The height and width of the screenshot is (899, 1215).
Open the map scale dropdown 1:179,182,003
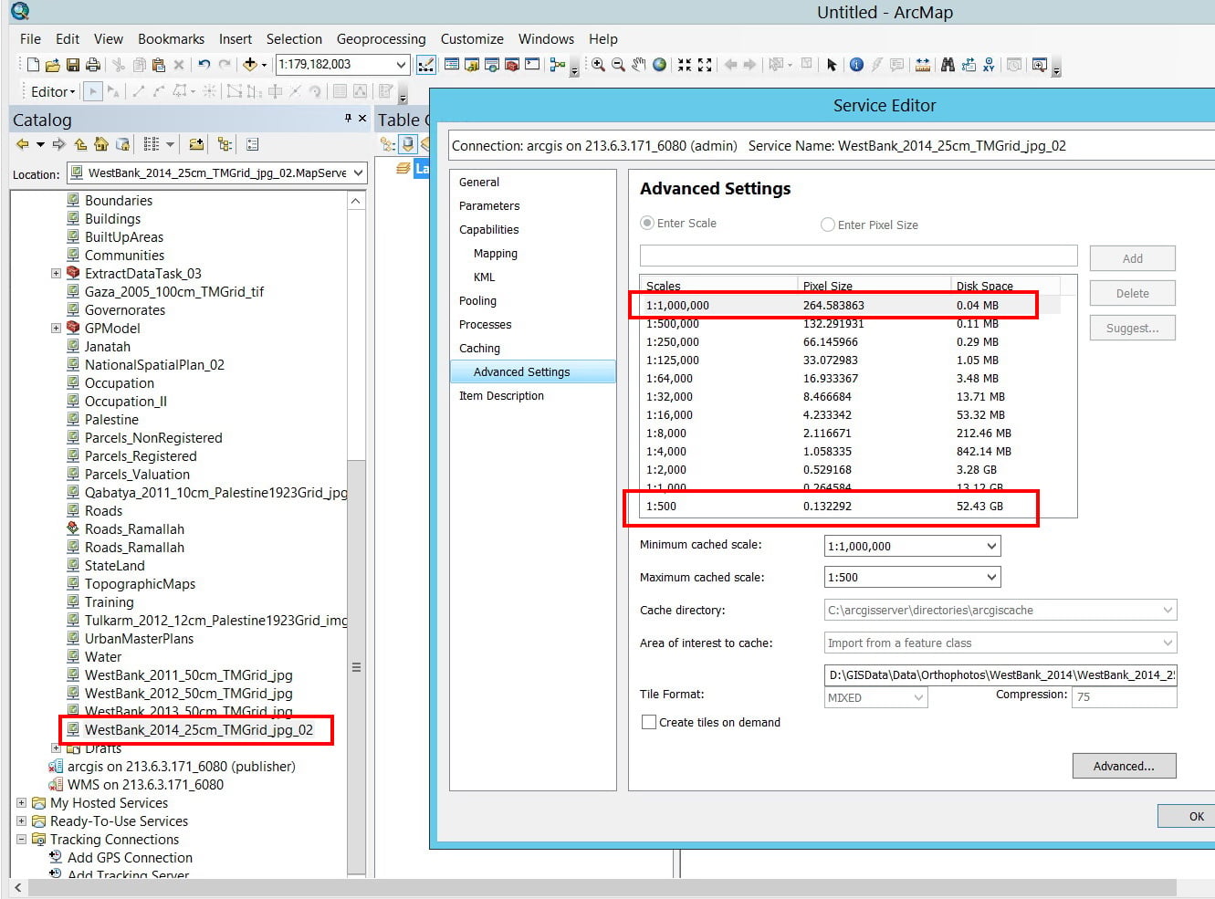pyautogui.click(x=401, y=65)
